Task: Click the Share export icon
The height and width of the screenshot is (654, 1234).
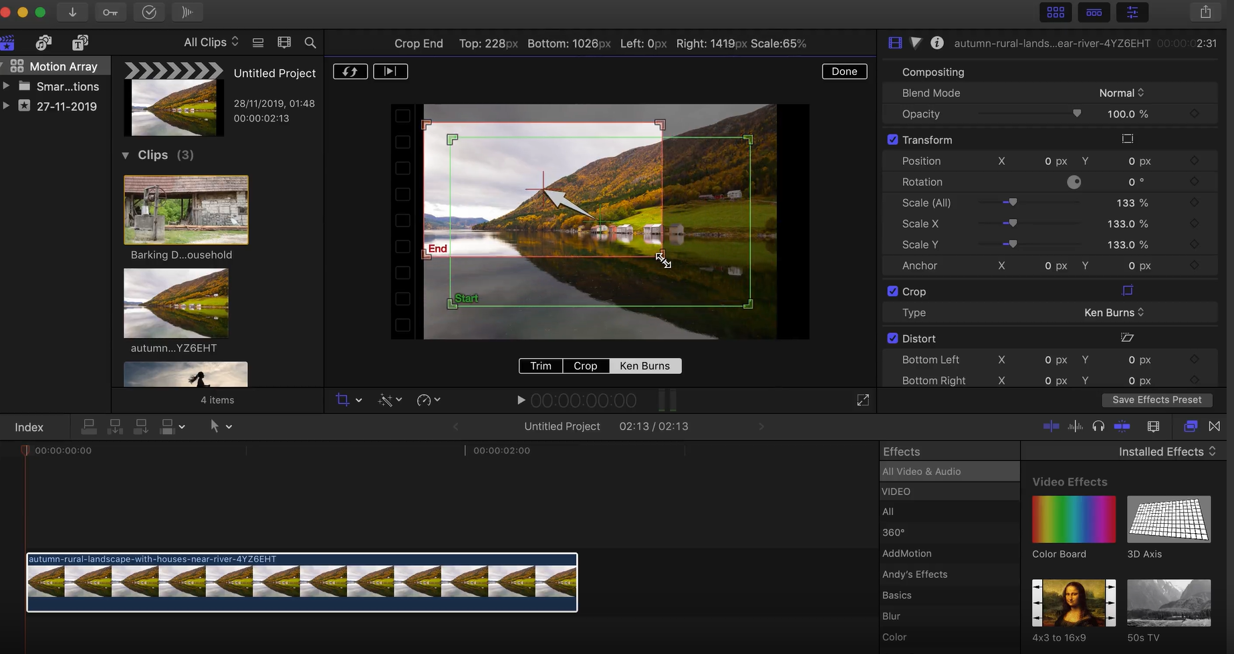Action: pyautogui.click(x=1205, y=12)
